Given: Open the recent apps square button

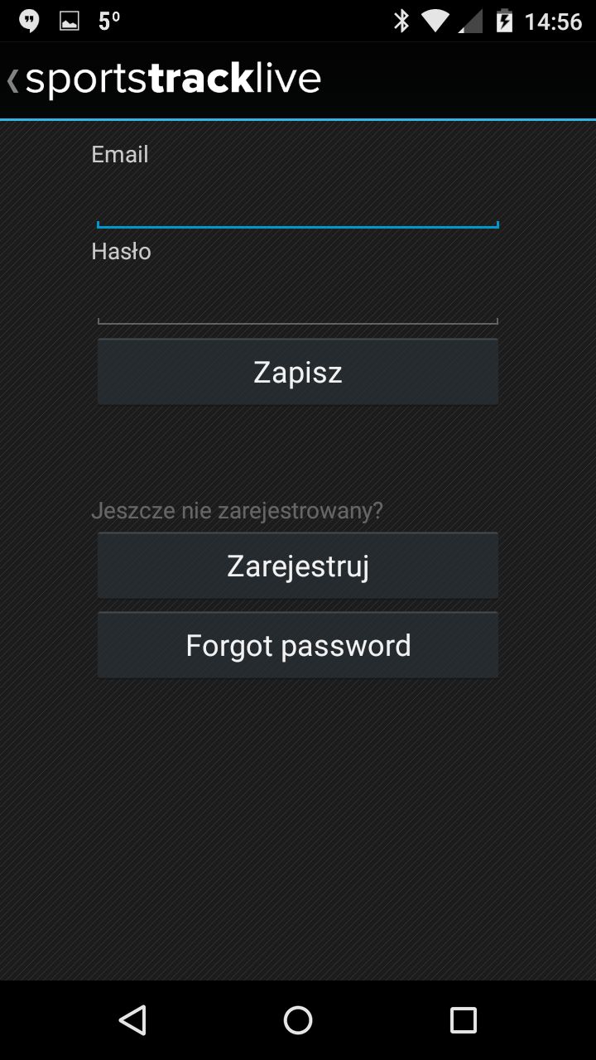Looking at the screenshot, I should (463, 1020).
